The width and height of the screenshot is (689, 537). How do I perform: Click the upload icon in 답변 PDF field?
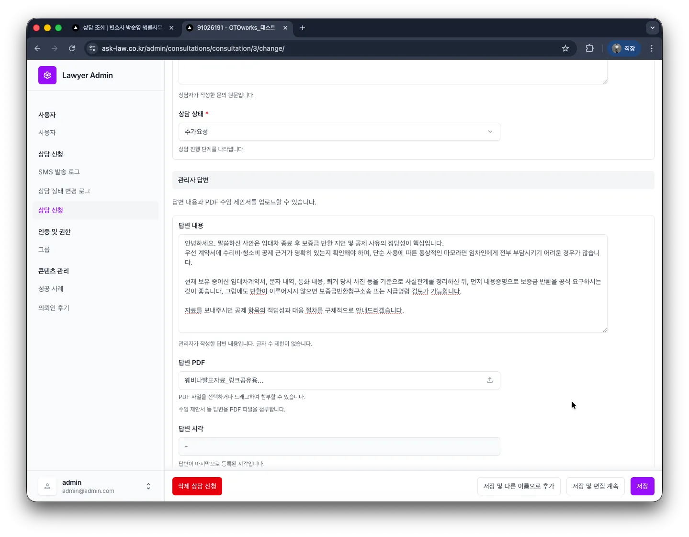click(x=489, y=380)
